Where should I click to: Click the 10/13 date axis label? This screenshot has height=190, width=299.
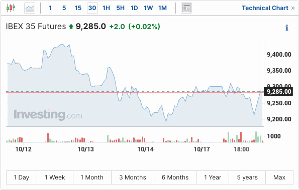(86, 149)
